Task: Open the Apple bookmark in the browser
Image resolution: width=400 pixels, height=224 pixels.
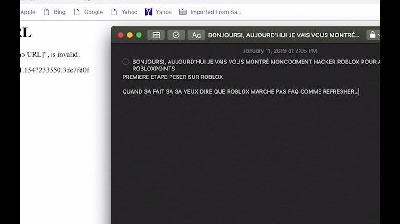Action: click(28, 12)
